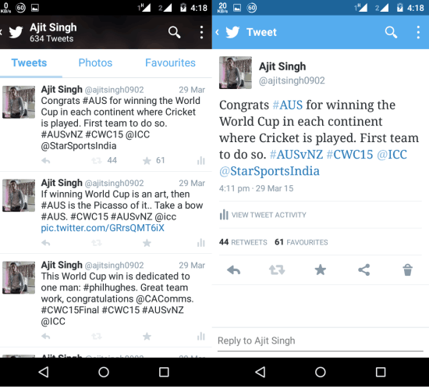Open overflow menu in Tweet detail header
Viewport: 429px width, 389px height.
(418, 32)
